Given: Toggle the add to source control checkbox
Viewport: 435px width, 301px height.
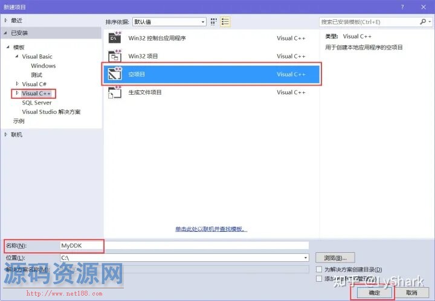Looking at the screenshot, I should click(319, 279).
